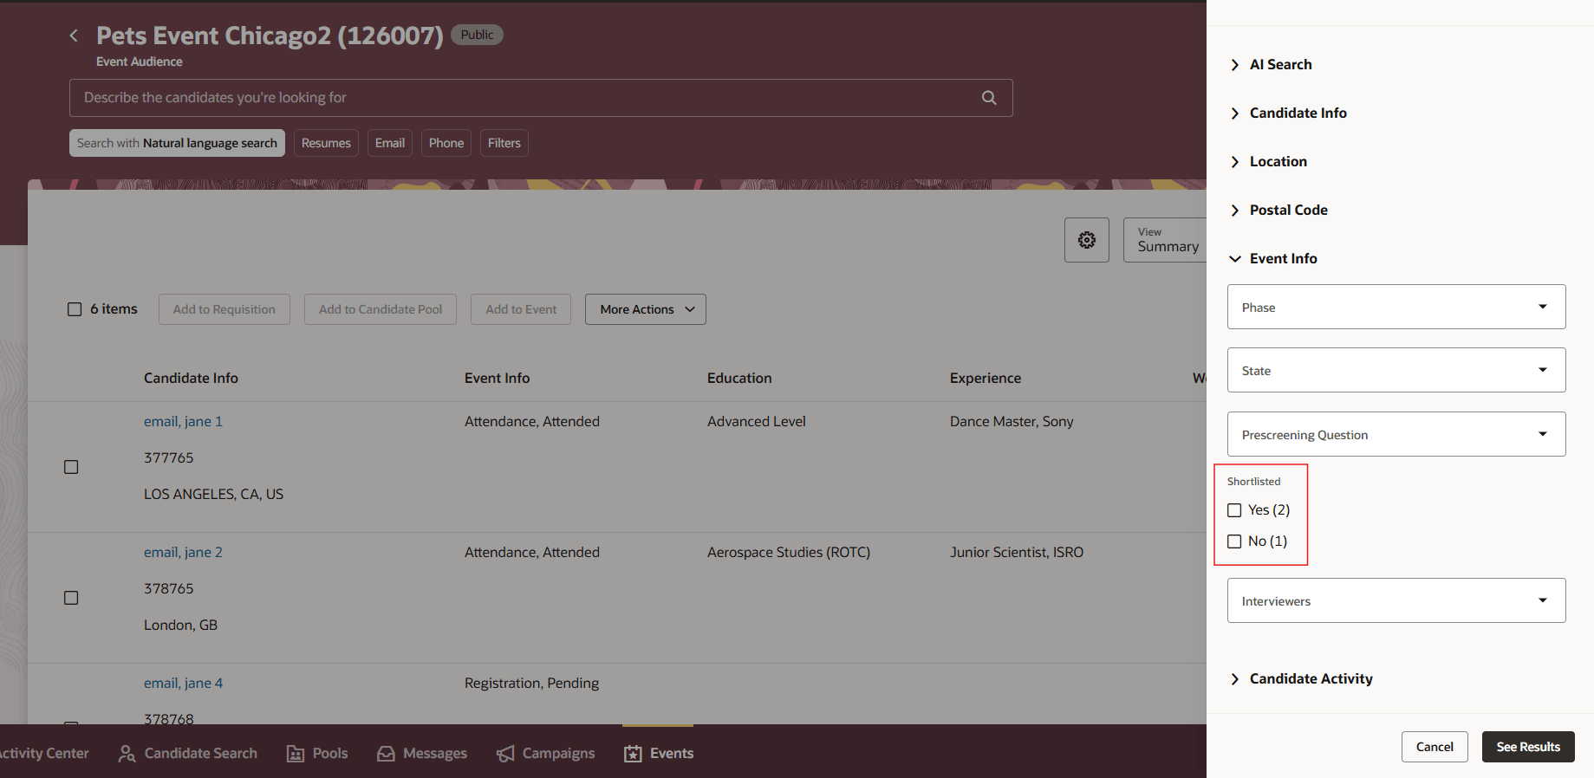1594x778 pixels.
Task: Open the Phase dropdown
Action: pos(1396,307)
